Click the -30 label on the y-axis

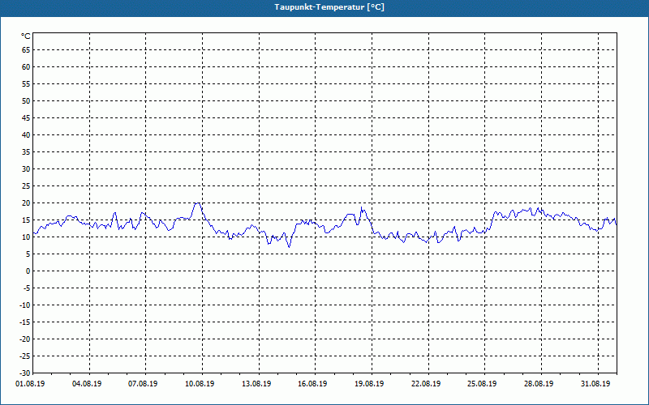point(25,373)
